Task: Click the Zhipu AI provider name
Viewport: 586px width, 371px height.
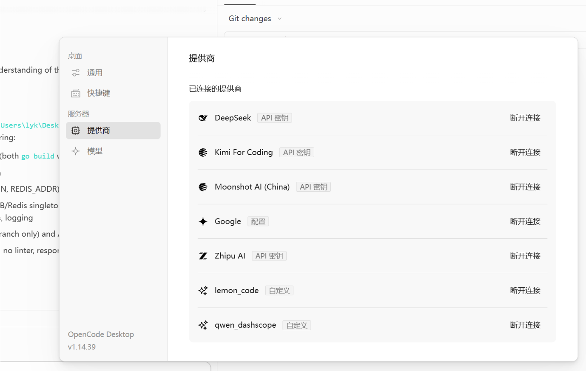Action: [x=230, y=256]
